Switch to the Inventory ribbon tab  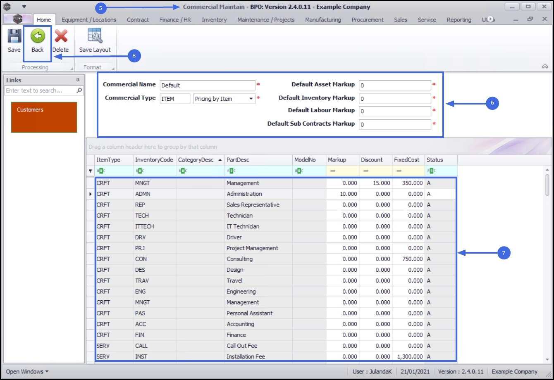click(214, 20)
